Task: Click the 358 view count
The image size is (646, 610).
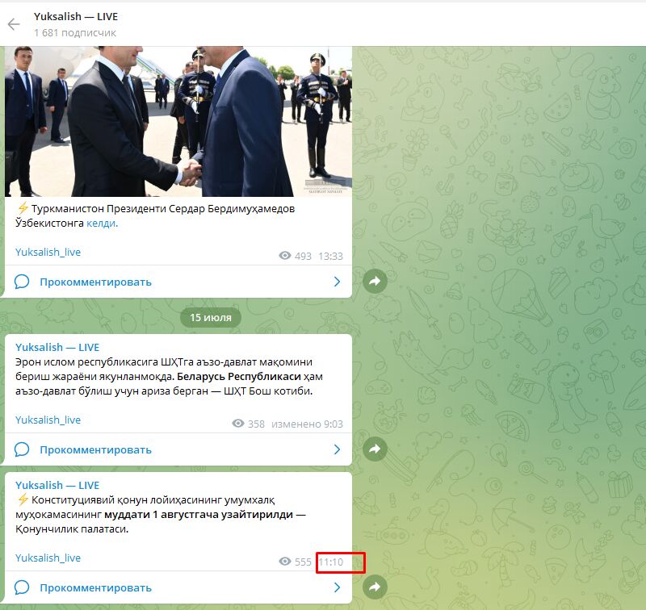Action: point(256,424)
